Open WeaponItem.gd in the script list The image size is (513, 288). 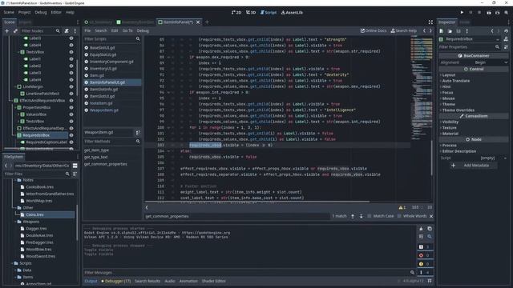tap(103, 110)
